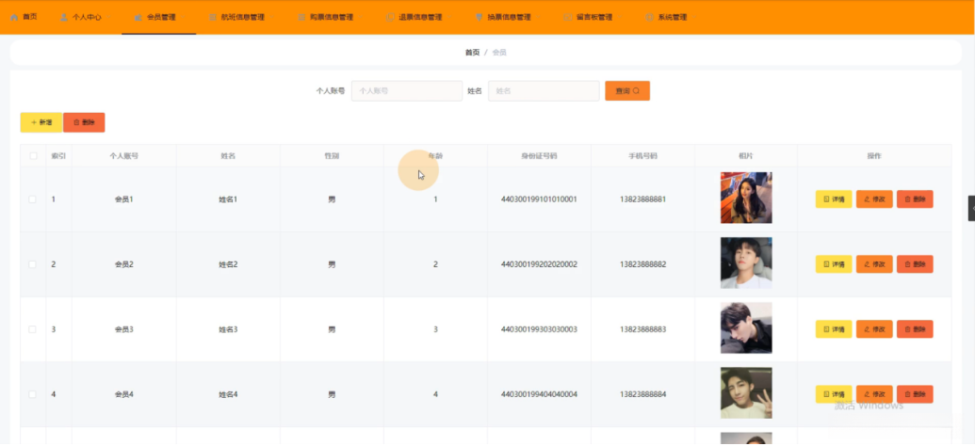
Task: Click 删除 for 会员2 row
Action: click(915, 264)
